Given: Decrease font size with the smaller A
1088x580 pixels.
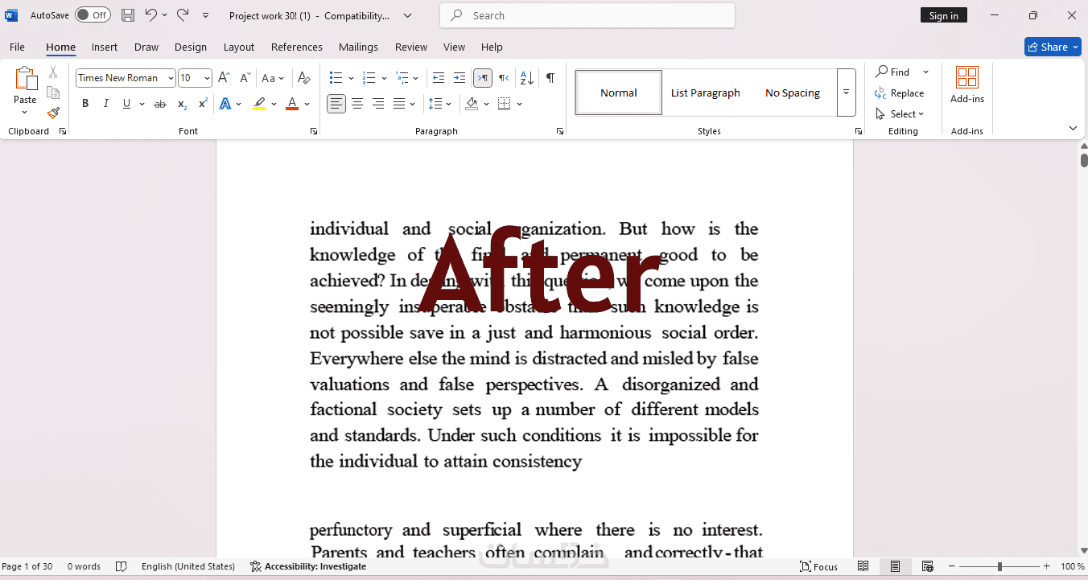Looking at the screenshot, I should click(245, 78).
